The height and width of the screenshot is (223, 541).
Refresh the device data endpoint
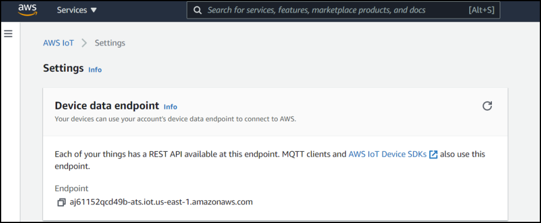[487, 106]
